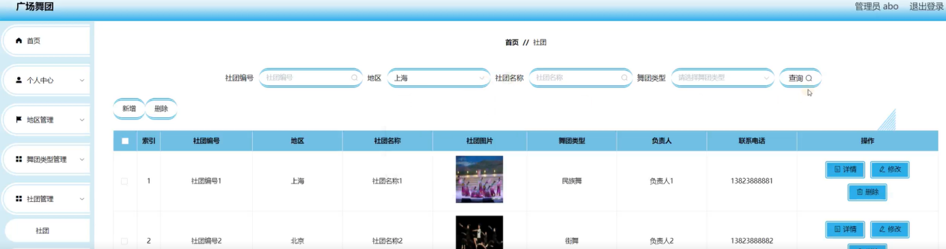
Task: Click the 舞团类型 column header
Action: point(571,141)
